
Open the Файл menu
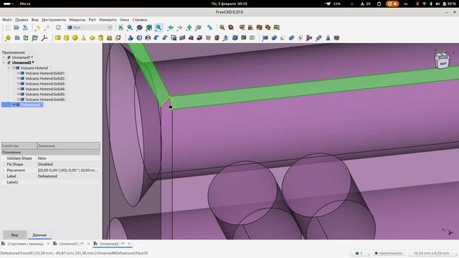(x=7, y=19)
